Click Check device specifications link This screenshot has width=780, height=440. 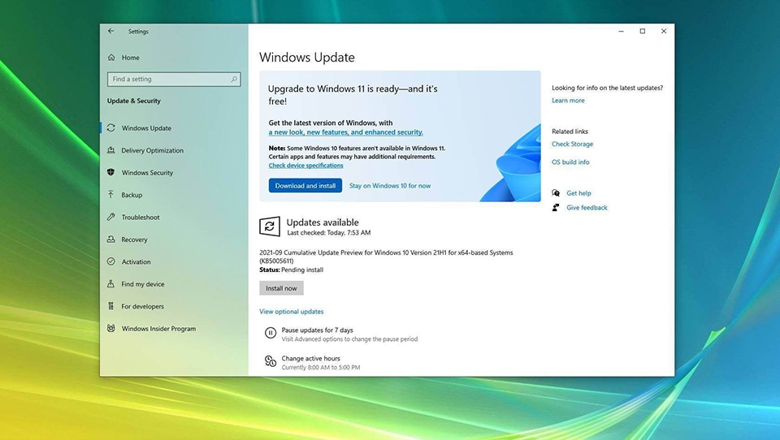(x=306, y=166)
